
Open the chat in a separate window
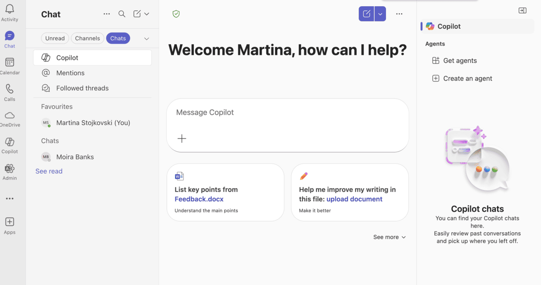[522, 10]
